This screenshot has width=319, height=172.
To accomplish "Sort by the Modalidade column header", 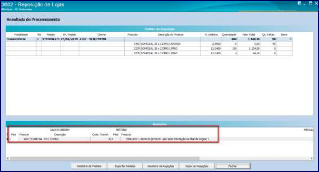I will (21, 35).
